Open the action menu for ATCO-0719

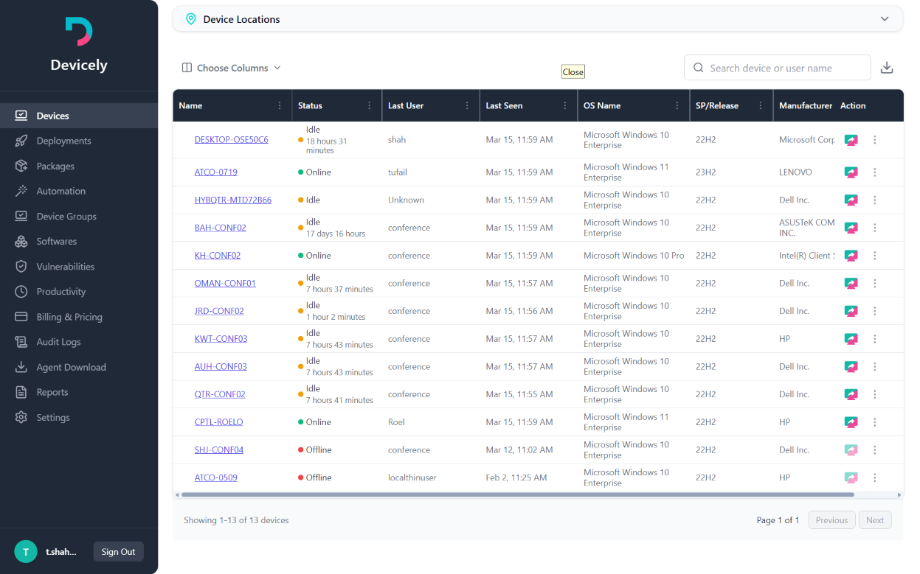(x=875, y=172)
